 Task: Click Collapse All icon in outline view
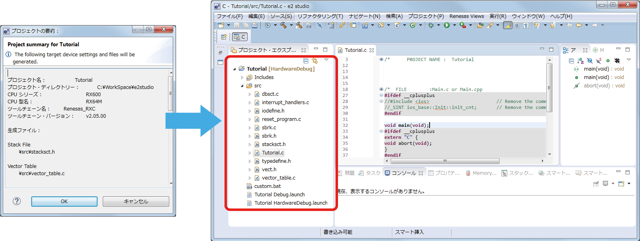click(571, 61)
